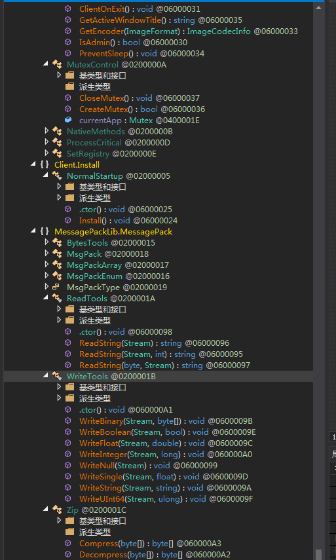
Task: Expand derived types folder under ReadTools
Action: point(59,320)
